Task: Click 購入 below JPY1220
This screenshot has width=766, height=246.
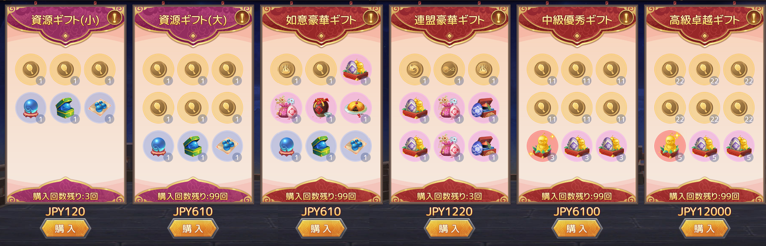Action: (449, 229)
